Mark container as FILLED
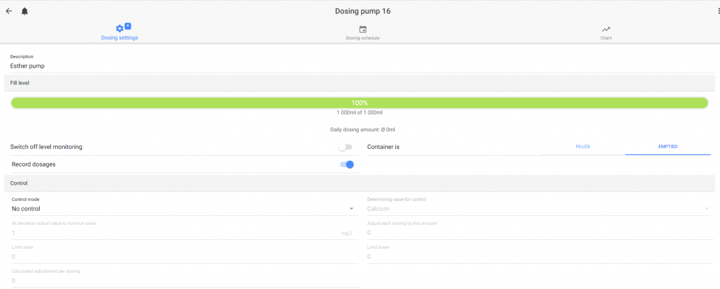Viewport: 720px width, 289px height. click(583, 146)
